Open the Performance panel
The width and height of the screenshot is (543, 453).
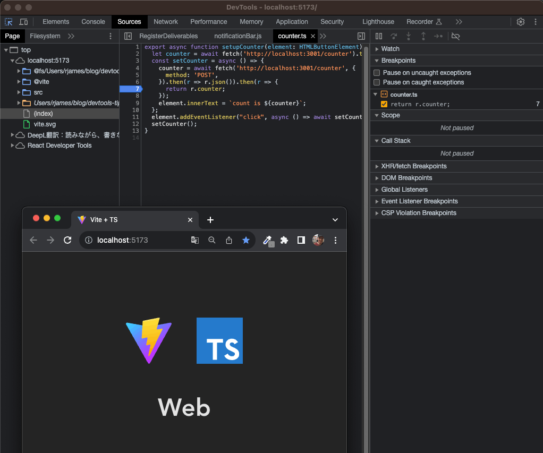[x=208, y=22]
